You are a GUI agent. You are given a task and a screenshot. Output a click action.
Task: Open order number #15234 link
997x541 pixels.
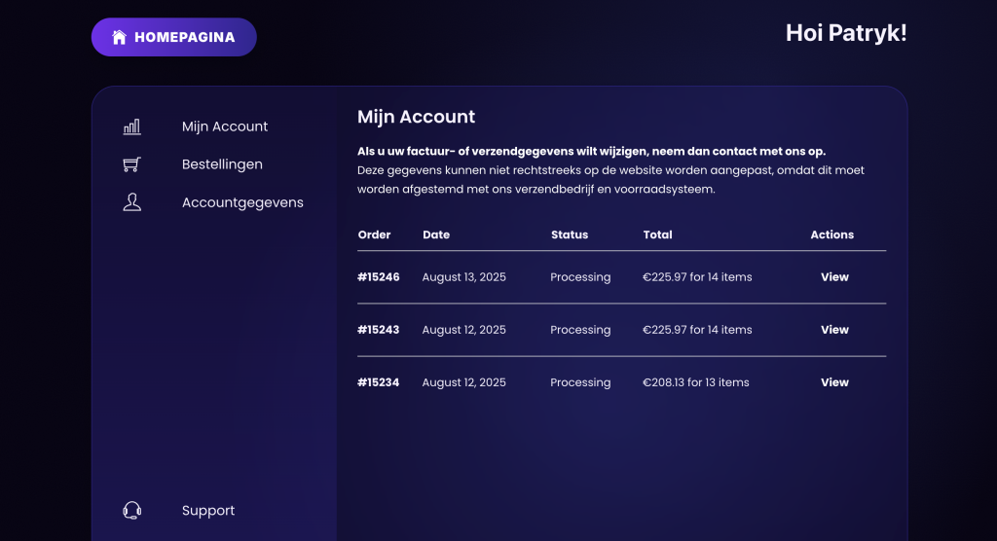coord(379,382)
